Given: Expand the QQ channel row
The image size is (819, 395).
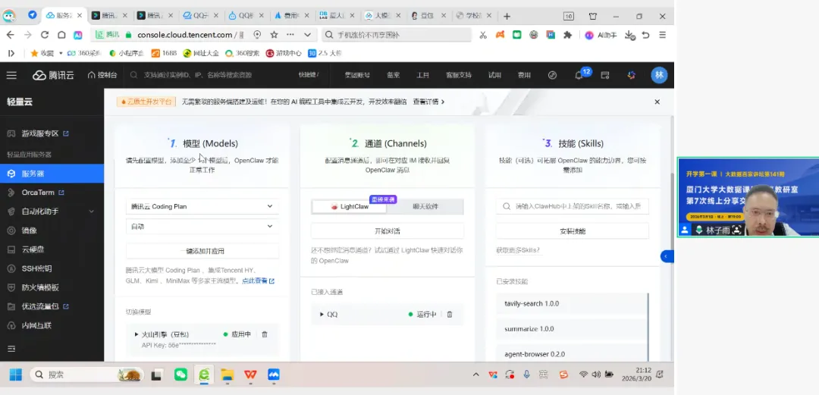Looking at the screenshot, I should tap(322, 315).
